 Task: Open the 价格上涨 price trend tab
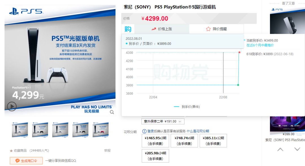pyautogui.click(x=162, y=29)
